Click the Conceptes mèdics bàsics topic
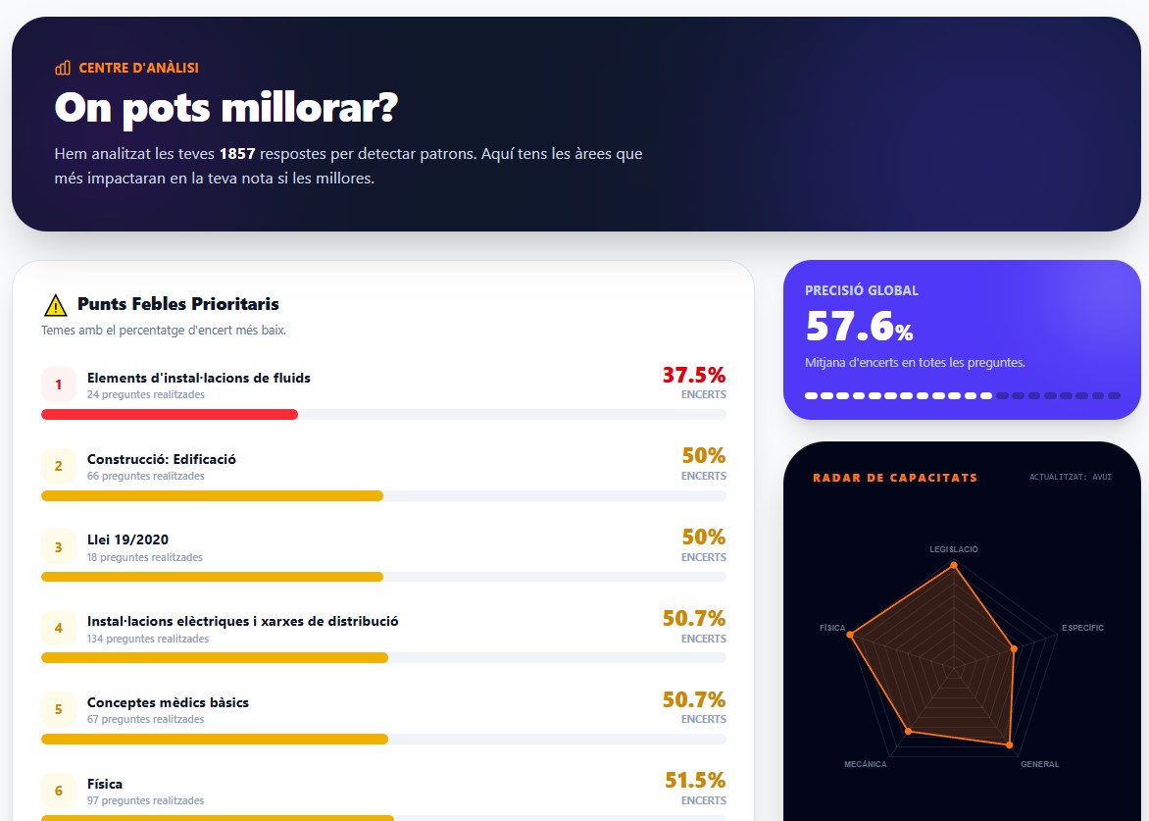 tap(168, 702)
